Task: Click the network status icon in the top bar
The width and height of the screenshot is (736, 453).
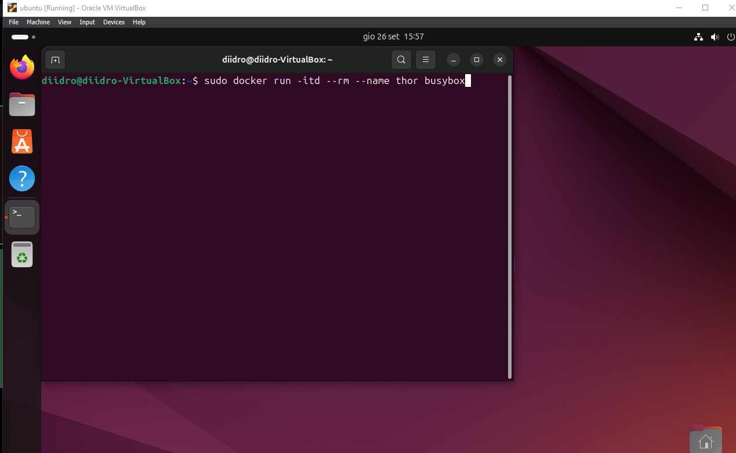Action: pos(698,36)
